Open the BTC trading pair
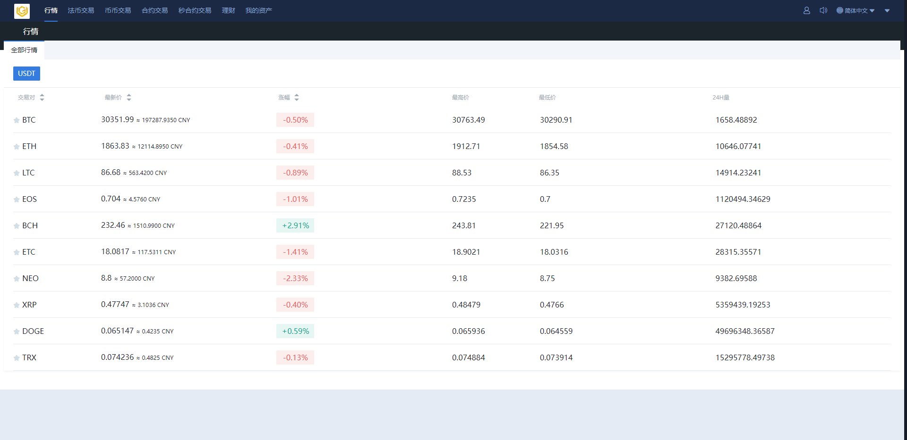The width and height of the screenshot is (907, 440). 29,120
